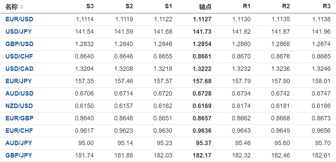Click EUR/USD pivot value 1.1127
Image resolution: width=336 pixels, height=162 pixels.
202,19
